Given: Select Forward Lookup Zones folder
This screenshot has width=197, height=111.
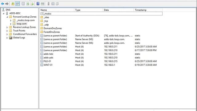Looking at the screenshot, I should [x=25, y=17].
